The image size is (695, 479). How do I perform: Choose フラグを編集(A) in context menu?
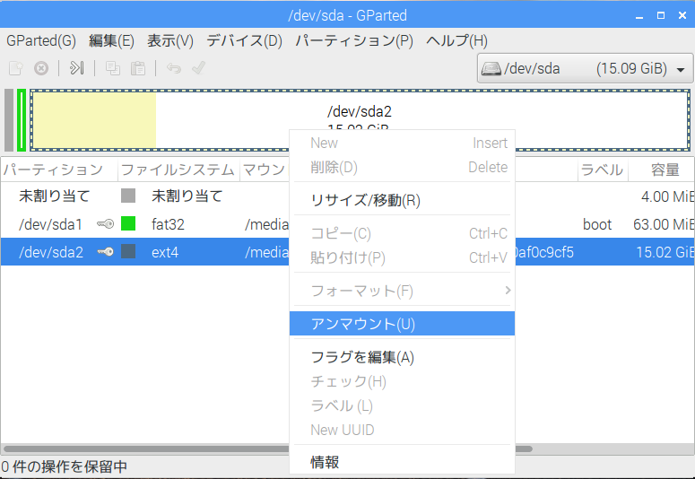click(402, 357)
